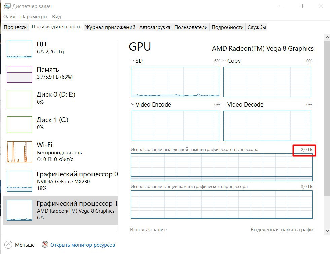
Task: Click the scroll up arrow of the vertical scrollbar
Action: [x=327, y=37]
